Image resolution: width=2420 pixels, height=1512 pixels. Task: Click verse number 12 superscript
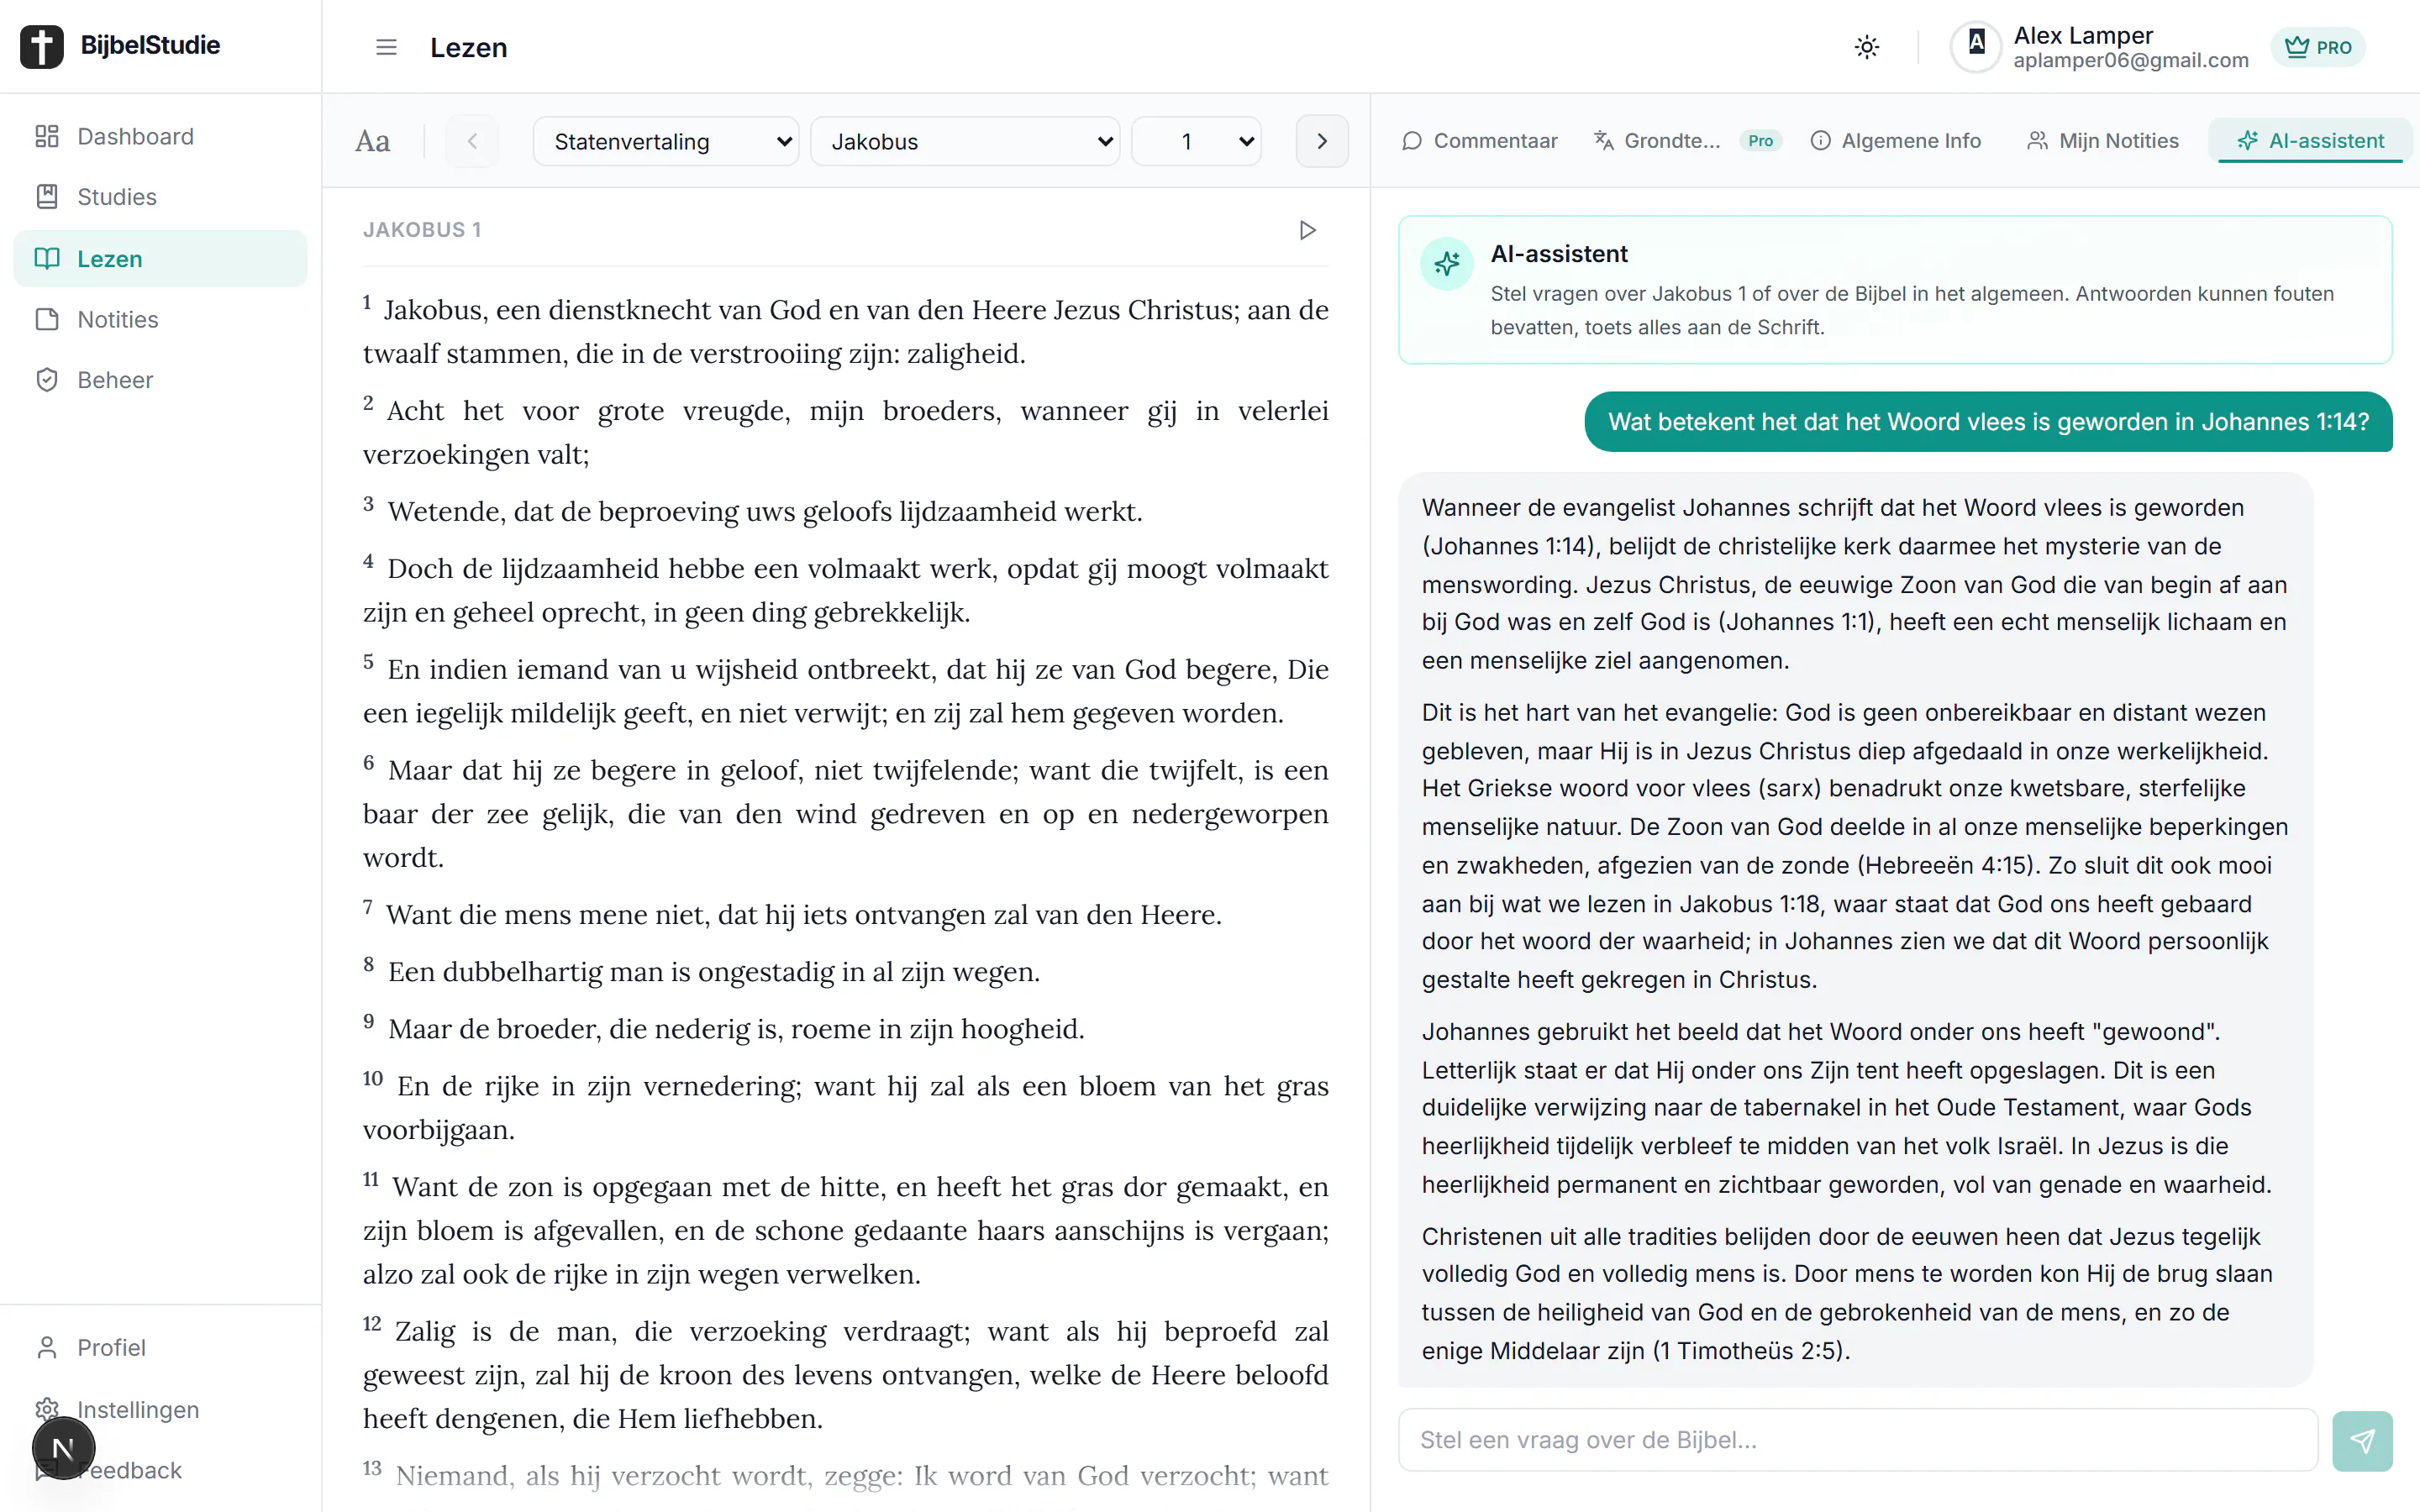pyautogui.click(x=372, y=1324)
